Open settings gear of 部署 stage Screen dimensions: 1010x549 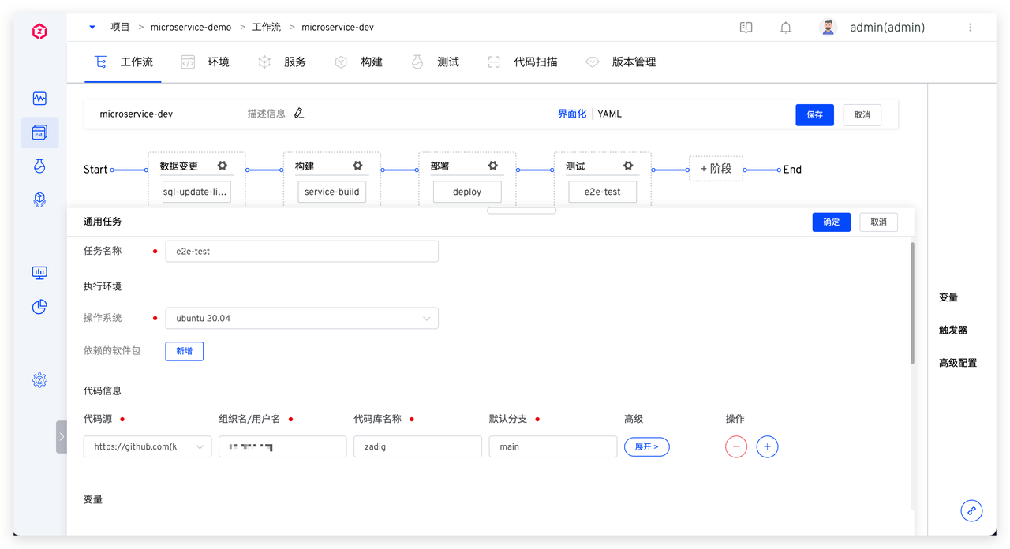493,166
